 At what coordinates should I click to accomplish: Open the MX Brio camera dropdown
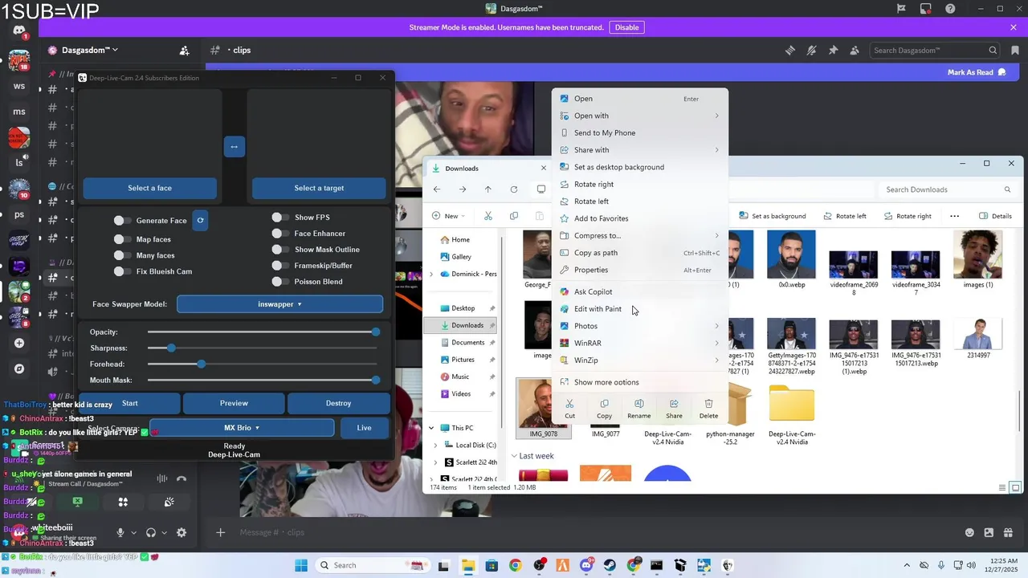(x=242, y=428)
